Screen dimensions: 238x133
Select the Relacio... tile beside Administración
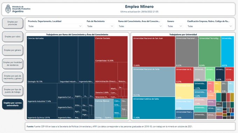tap(122, 73)
